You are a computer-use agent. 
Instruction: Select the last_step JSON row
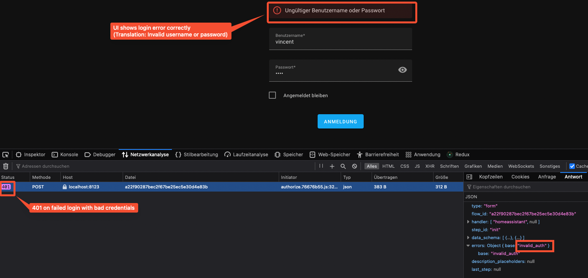[x=526, y=269]
